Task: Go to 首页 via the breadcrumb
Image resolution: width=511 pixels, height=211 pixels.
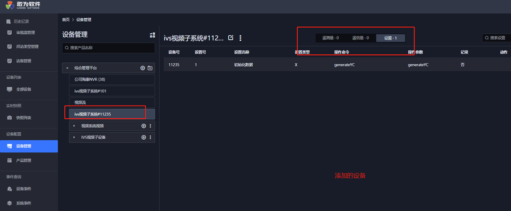Action: click(66, 20)
